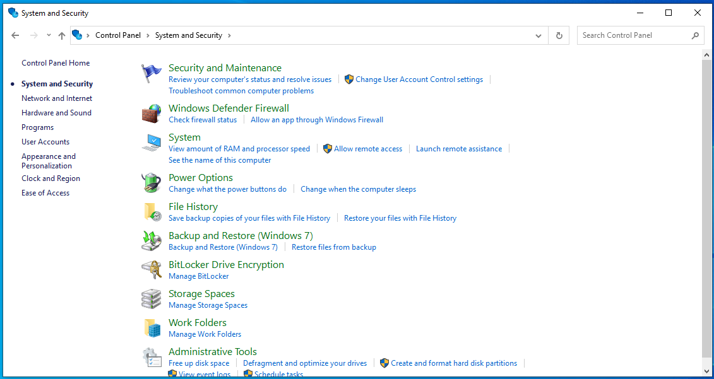Click Check firewall status link
The width and height of the screenshot is (714, 379).
pyautogui.click(x=203, y=120)
